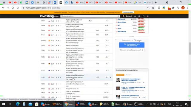Open the Chrome three-dot menu
Viewport: 191px width, 107px height.
(188, 8)
